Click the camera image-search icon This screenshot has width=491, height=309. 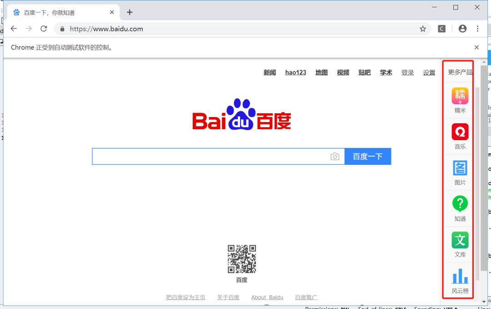point(335,157)
